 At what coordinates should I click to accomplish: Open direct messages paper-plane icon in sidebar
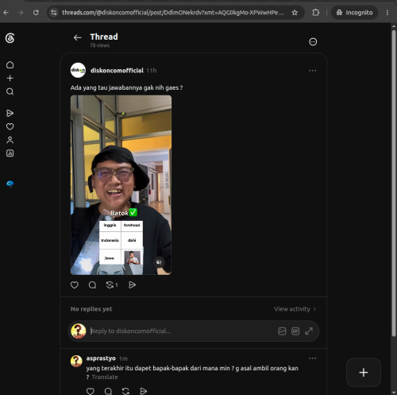coord(10,113)
